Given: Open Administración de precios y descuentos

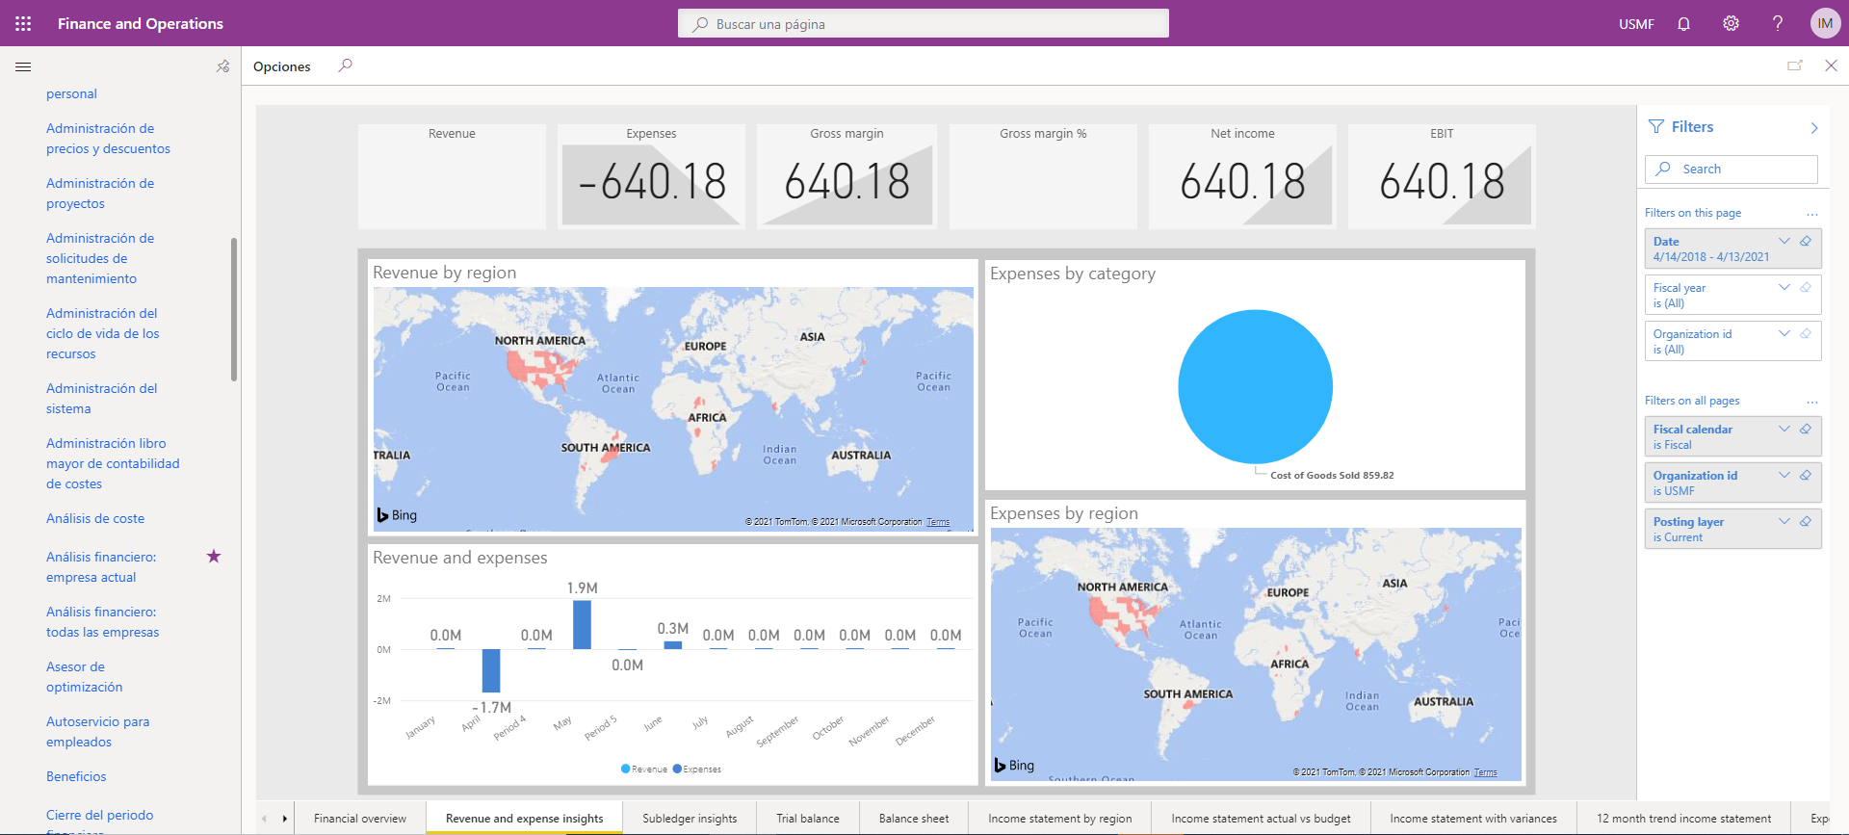Looking at the screenshot, I should pos(108,139).
